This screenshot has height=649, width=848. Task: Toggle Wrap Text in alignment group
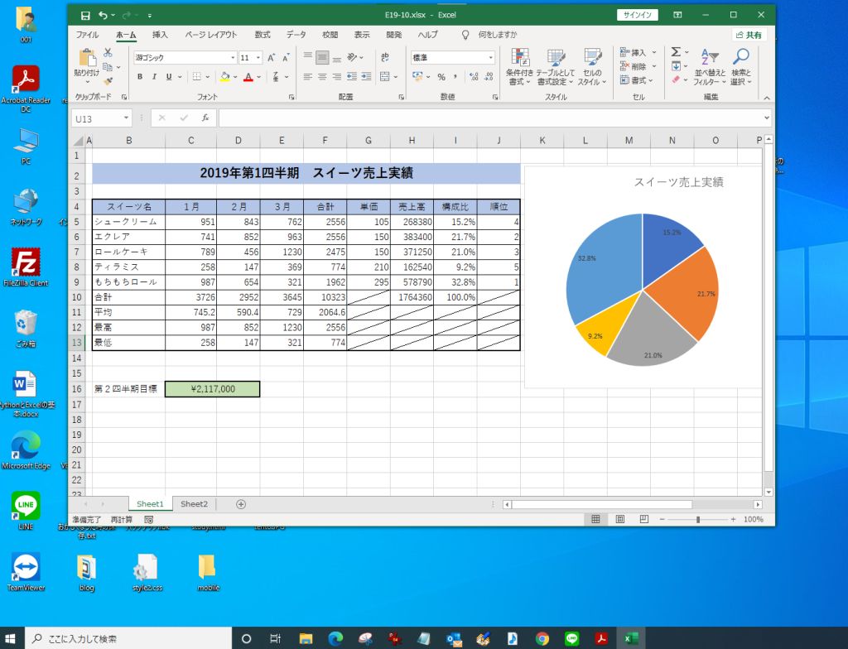pyautogui.click(x=385, y=57)
